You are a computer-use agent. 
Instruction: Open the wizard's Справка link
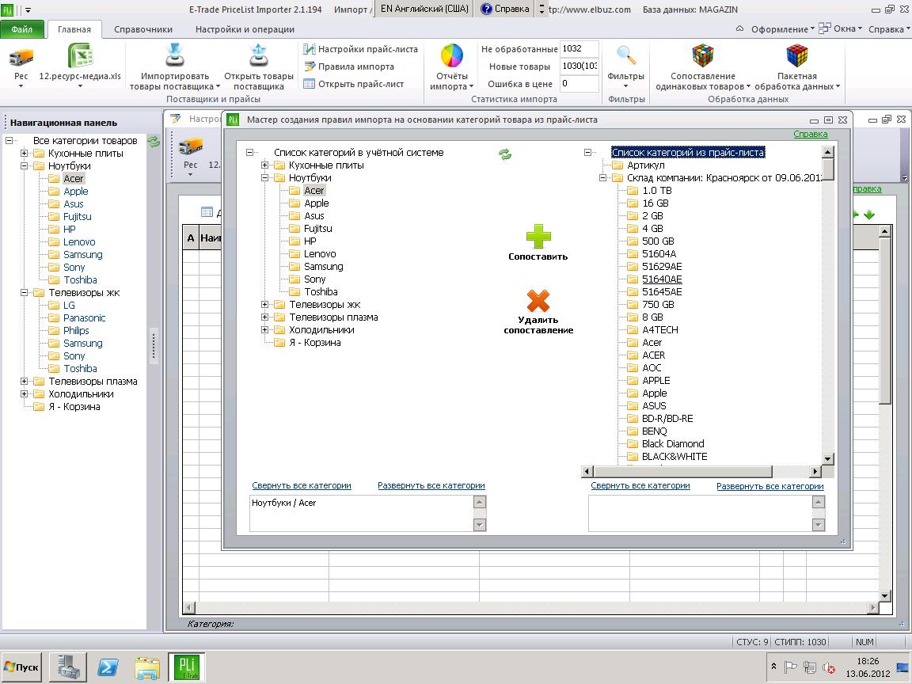[x=810, y=135]
